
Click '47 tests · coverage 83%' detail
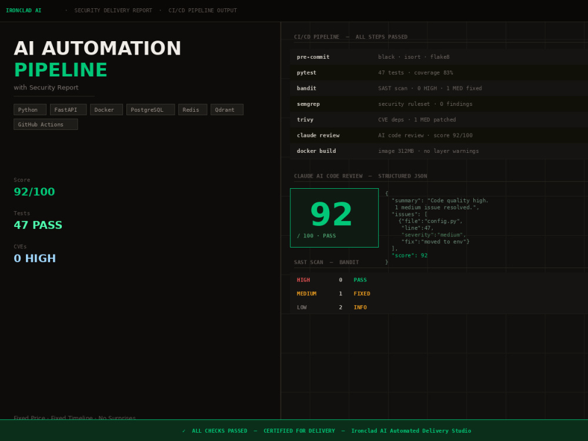(415, 73)
